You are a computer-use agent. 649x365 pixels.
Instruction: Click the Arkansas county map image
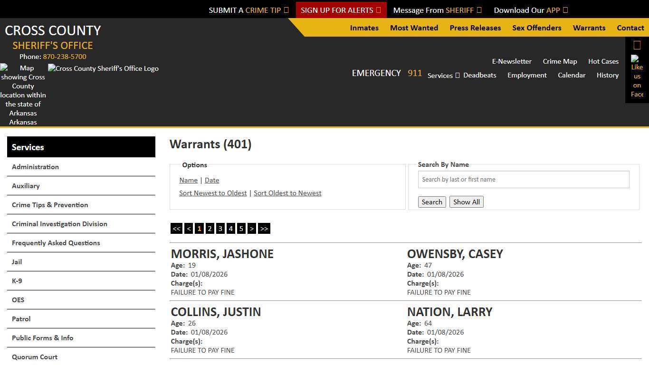pos(23,95)
